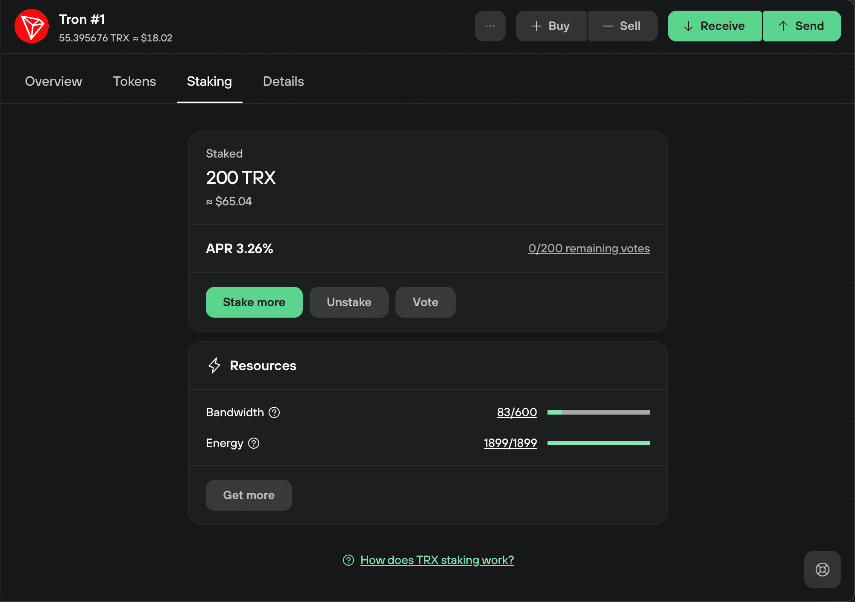The image size is (855, 602).
Task: Open the Details tab
Action: (x=284, y=81)
